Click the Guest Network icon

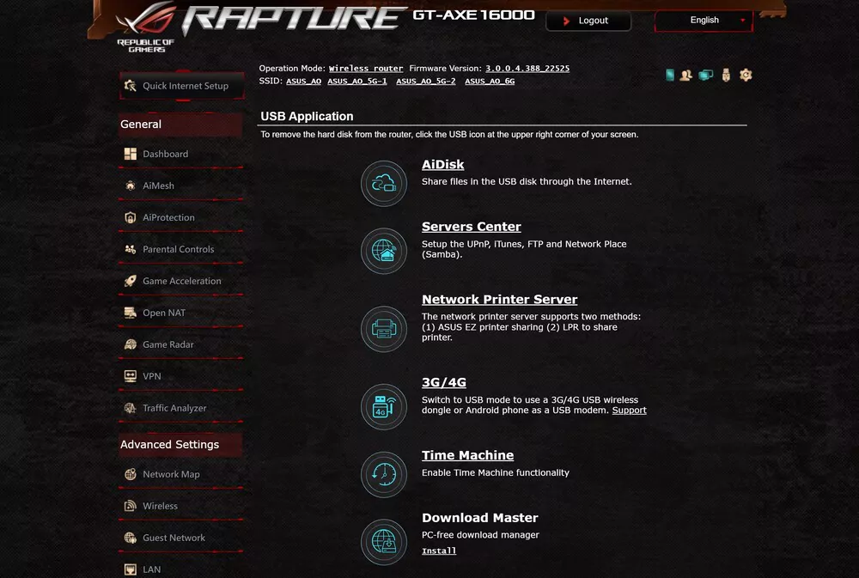click(x=131, y=538)
